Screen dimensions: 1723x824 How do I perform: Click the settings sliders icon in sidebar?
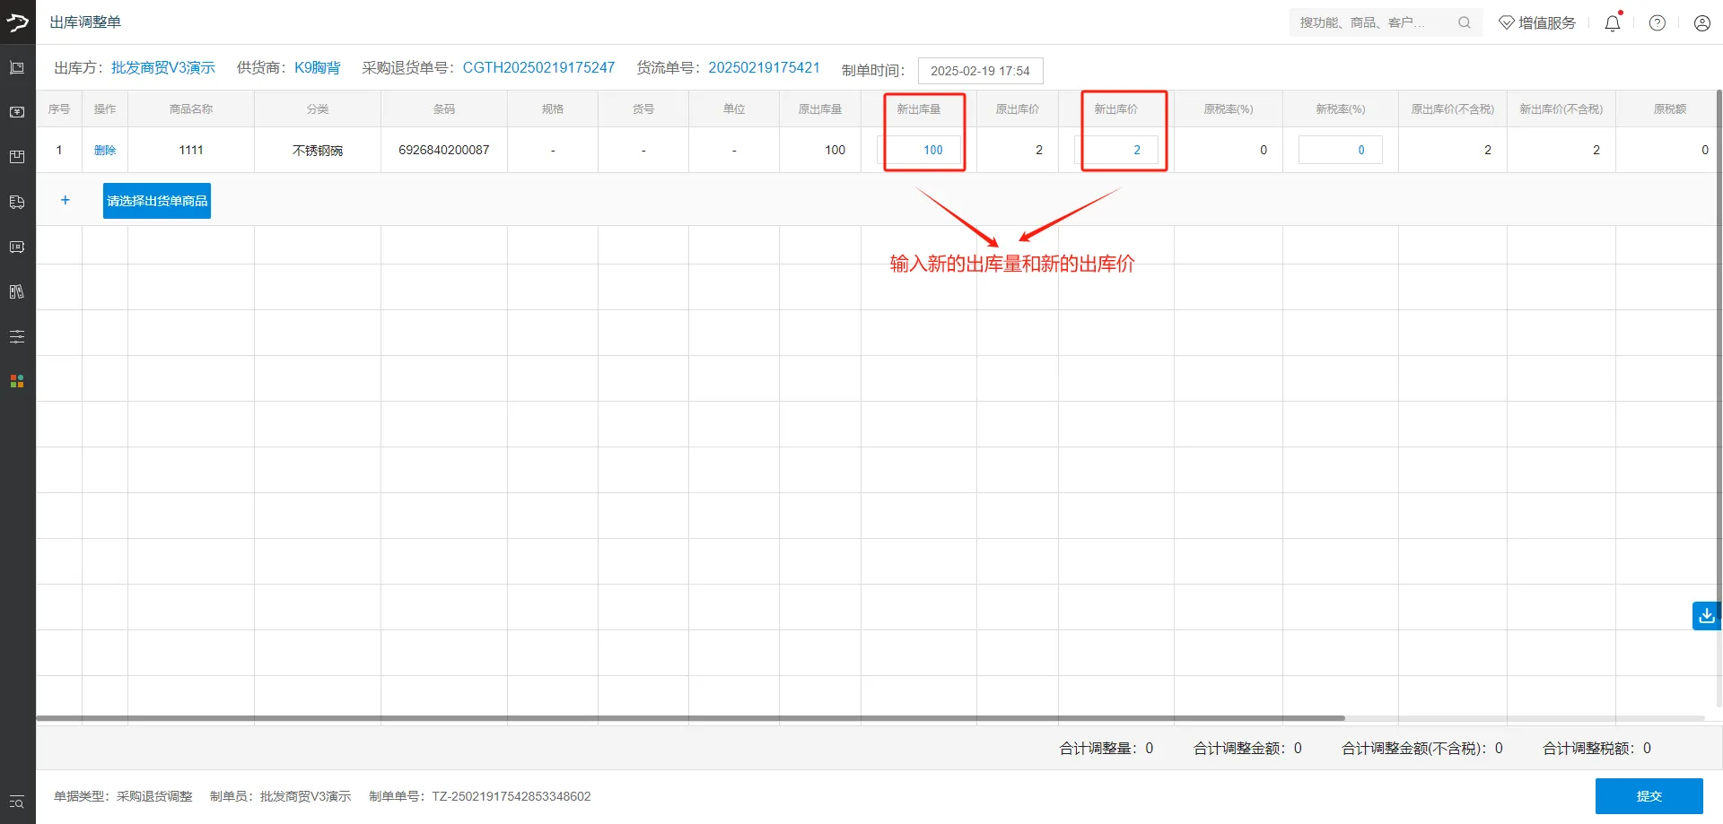(17, 336)
